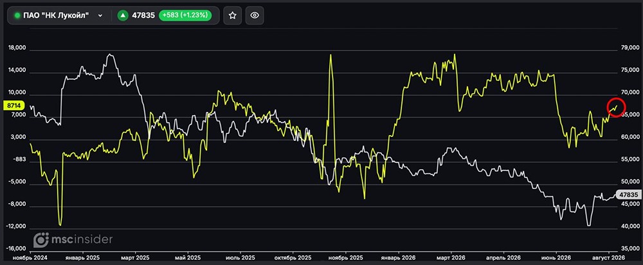This screenshot has width=643, height=265.
Task: Click the май 2025 date label
Action: click(x=188, y=258)
